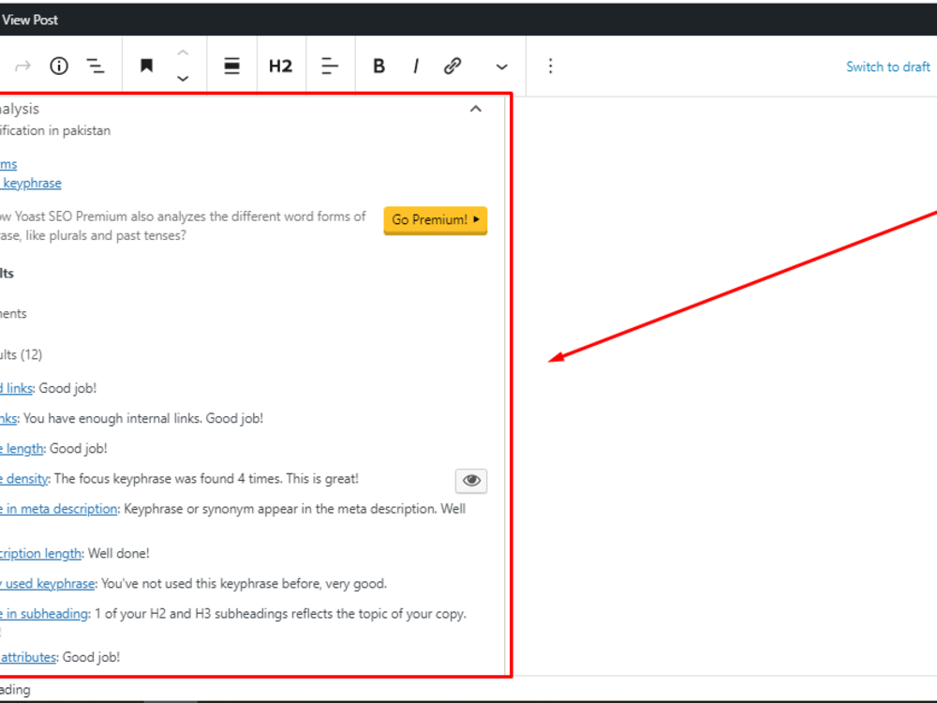This screenshot has width=937, height=703.
Task: Open the length: Good job link
Action: (x=22, y=448)
